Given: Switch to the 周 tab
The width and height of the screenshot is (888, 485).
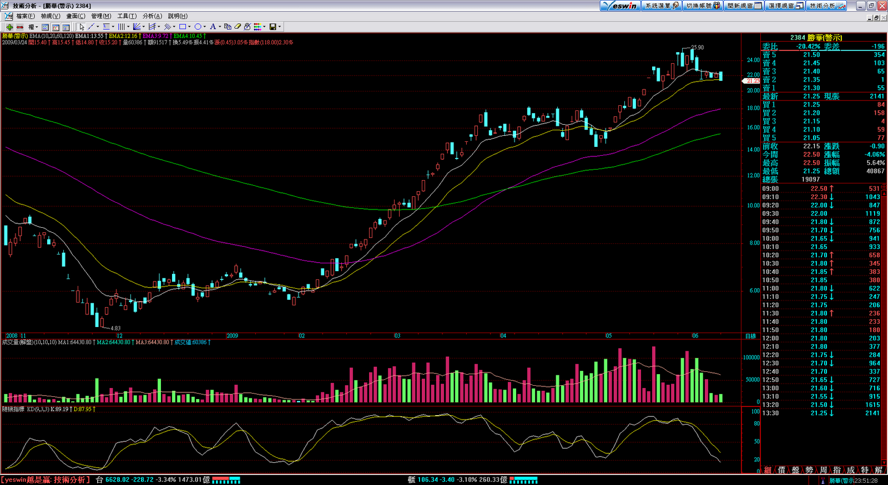Looking at the screenshot, I should [823, 470].
